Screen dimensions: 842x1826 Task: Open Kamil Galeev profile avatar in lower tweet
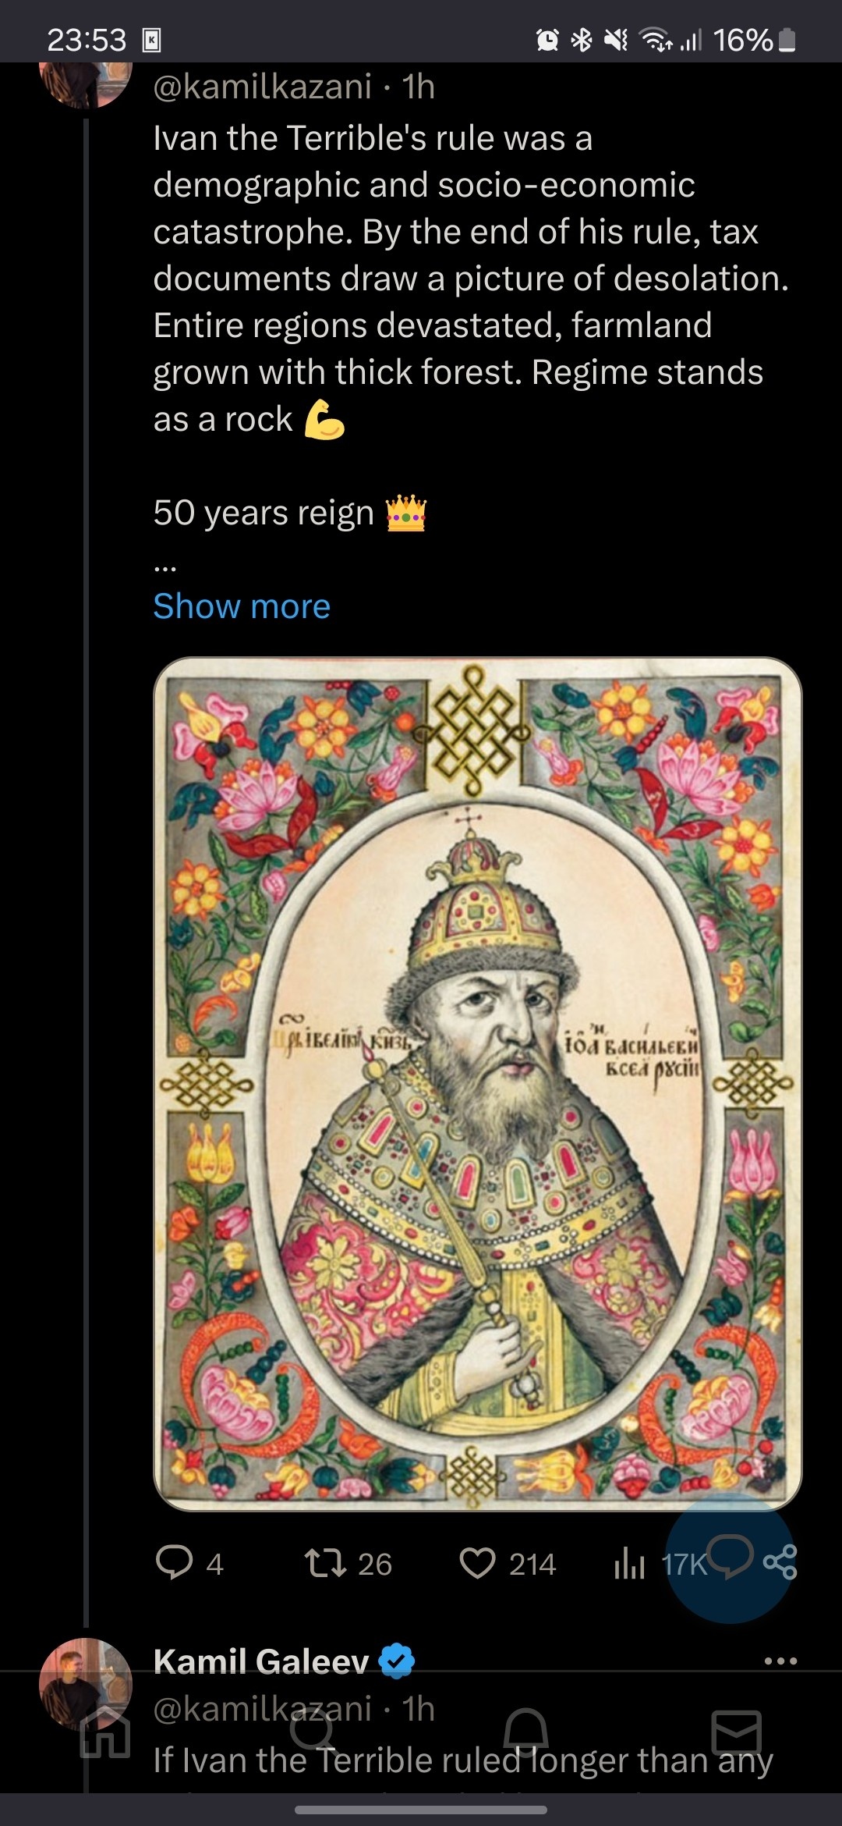[86, 1684]
